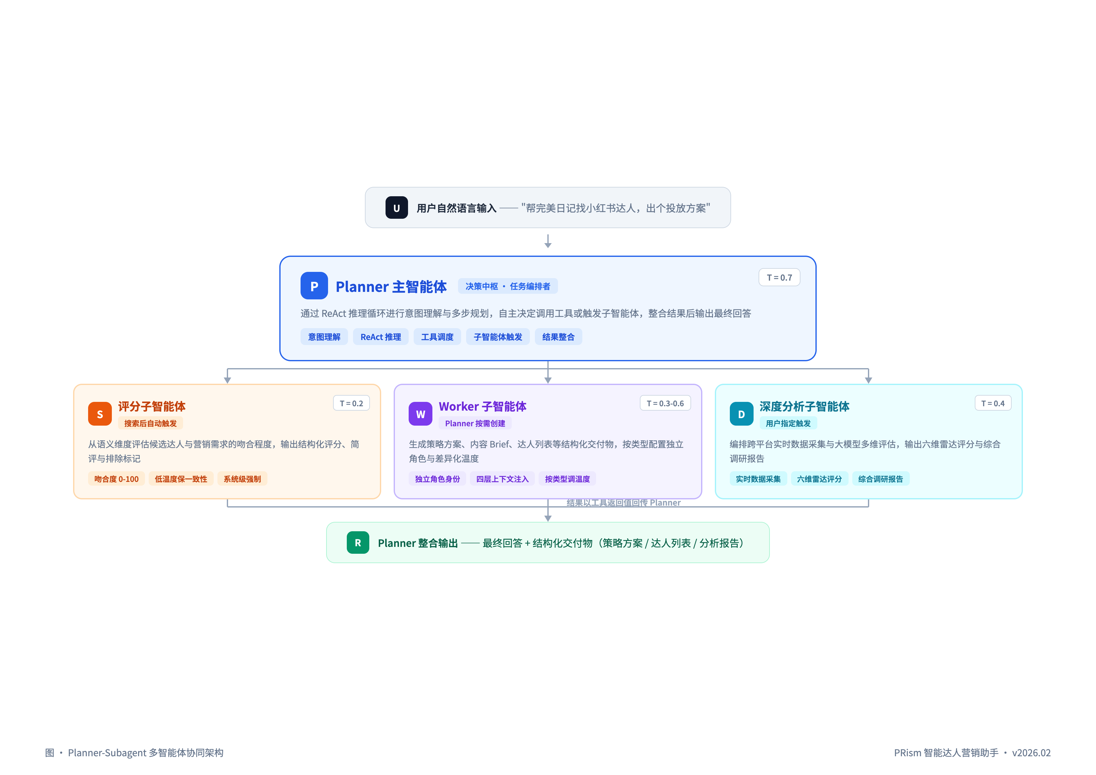Select the ReAct 推理 pill
The height and width of the screenshot is (775, 1096).
[x=381, y=337]
